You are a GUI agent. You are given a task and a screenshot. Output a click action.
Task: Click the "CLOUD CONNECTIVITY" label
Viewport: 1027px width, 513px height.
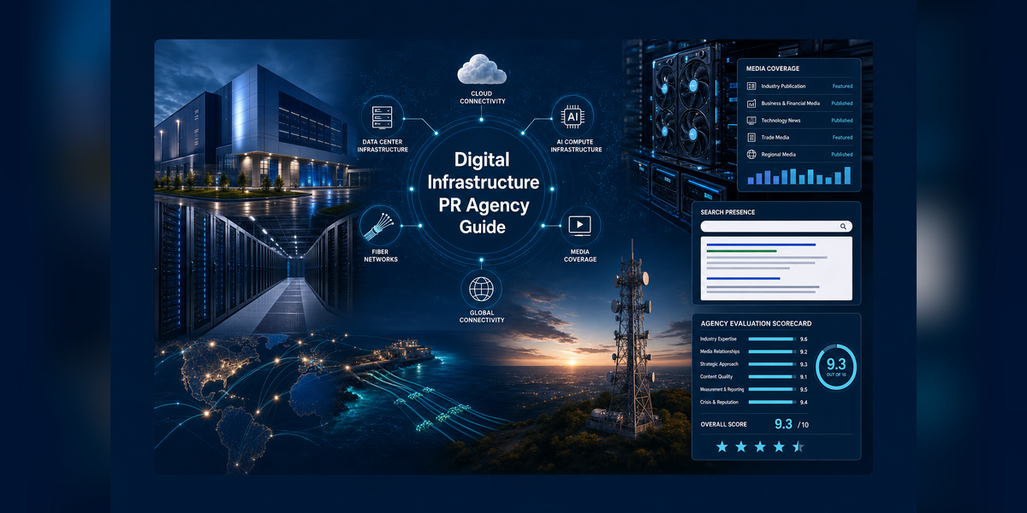tap(483, 97)
